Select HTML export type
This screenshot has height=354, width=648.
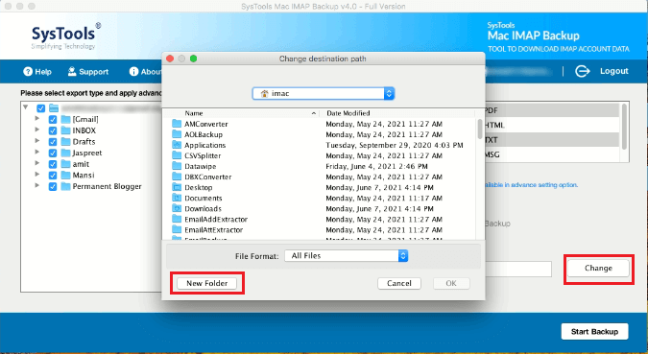[552, 125]
